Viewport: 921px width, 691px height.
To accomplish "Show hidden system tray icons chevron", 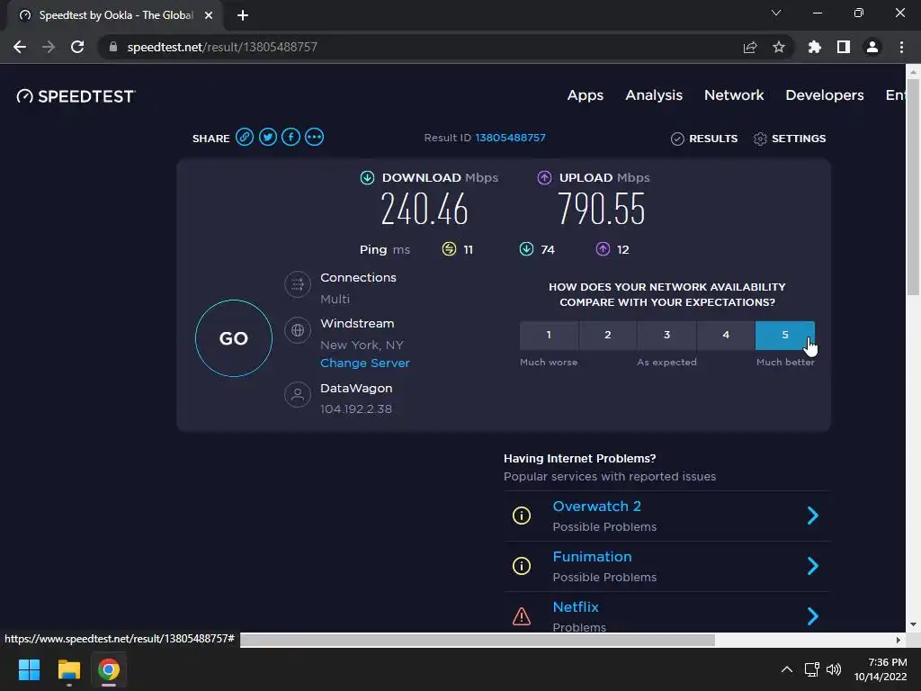I will point(787,669).
